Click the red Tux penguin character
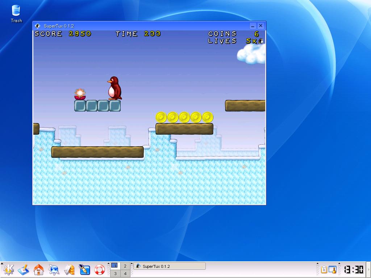371x278 pixels. [114, 88]
